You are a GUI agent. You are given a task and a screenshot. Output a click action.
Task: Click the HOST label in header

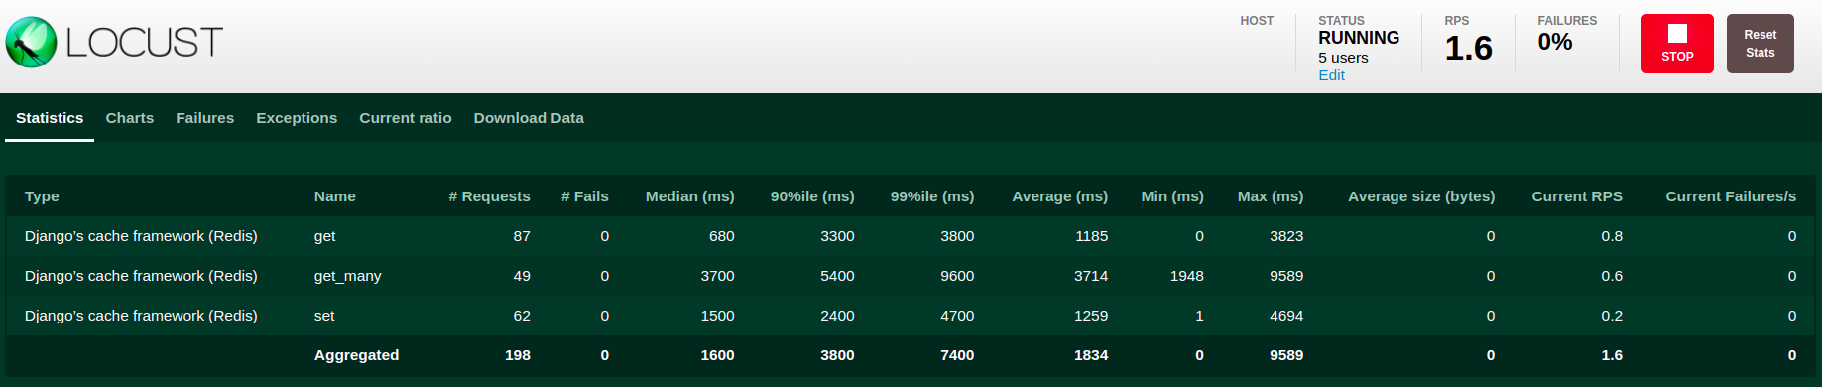pos(1257,21)
